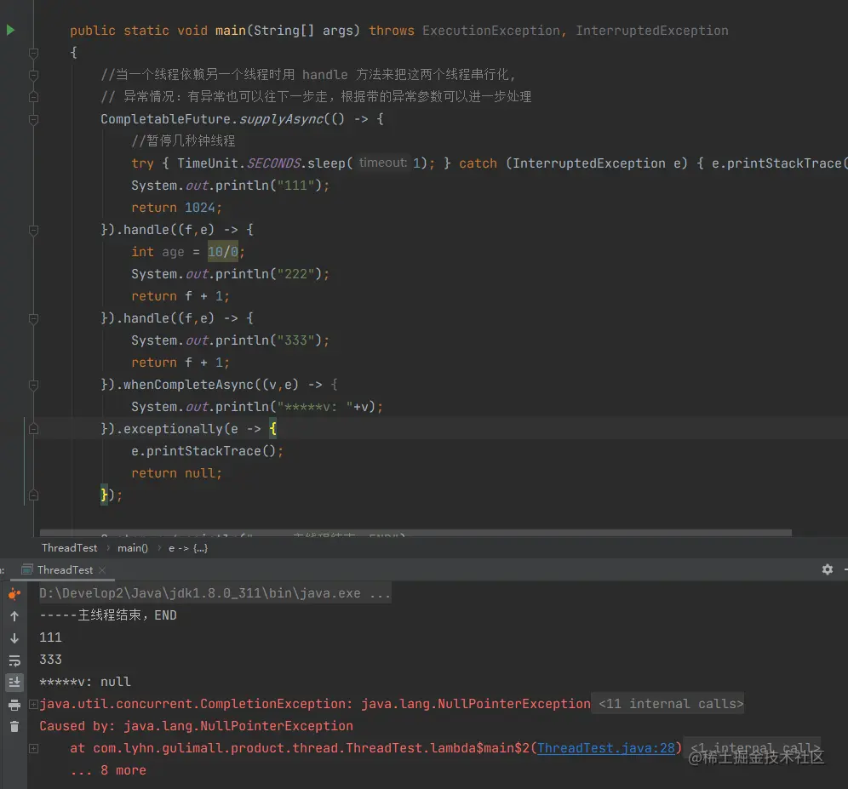Screen dimensions: 848x789
Task: Fold the second handle((f,e) block
Action: tap(33, 318)
